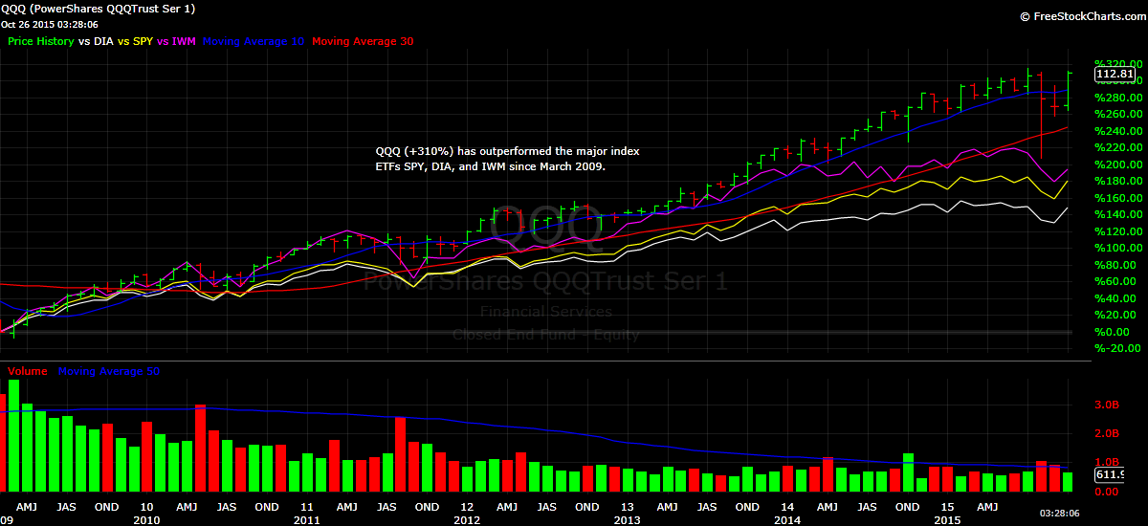Click the Moving Average 30 legend label
Screen dimensions: 1148x526
(363, 42)
